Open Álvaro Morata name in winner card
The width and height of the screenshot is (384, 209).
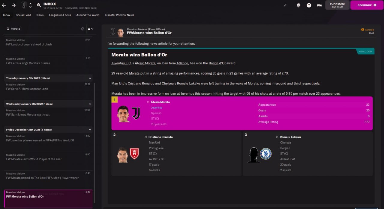pos(160,102)
